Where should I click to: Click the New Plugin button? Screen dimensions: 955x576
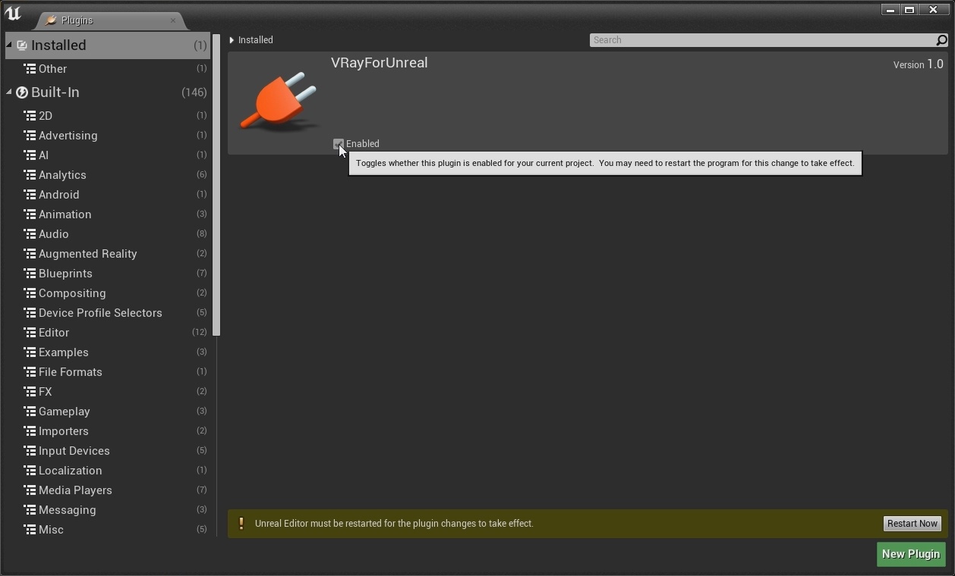[x=911, y=554]
